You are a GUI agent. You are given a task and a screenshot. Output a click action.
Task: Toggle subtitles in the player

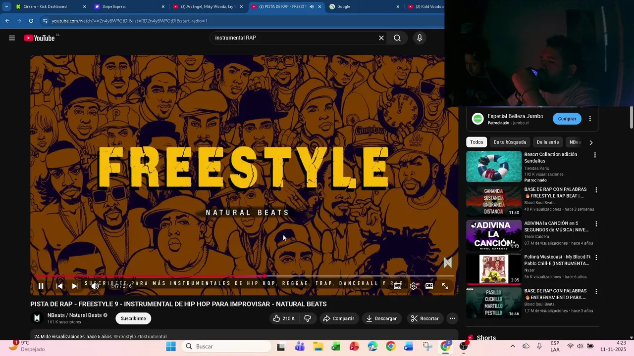(398, 286)
